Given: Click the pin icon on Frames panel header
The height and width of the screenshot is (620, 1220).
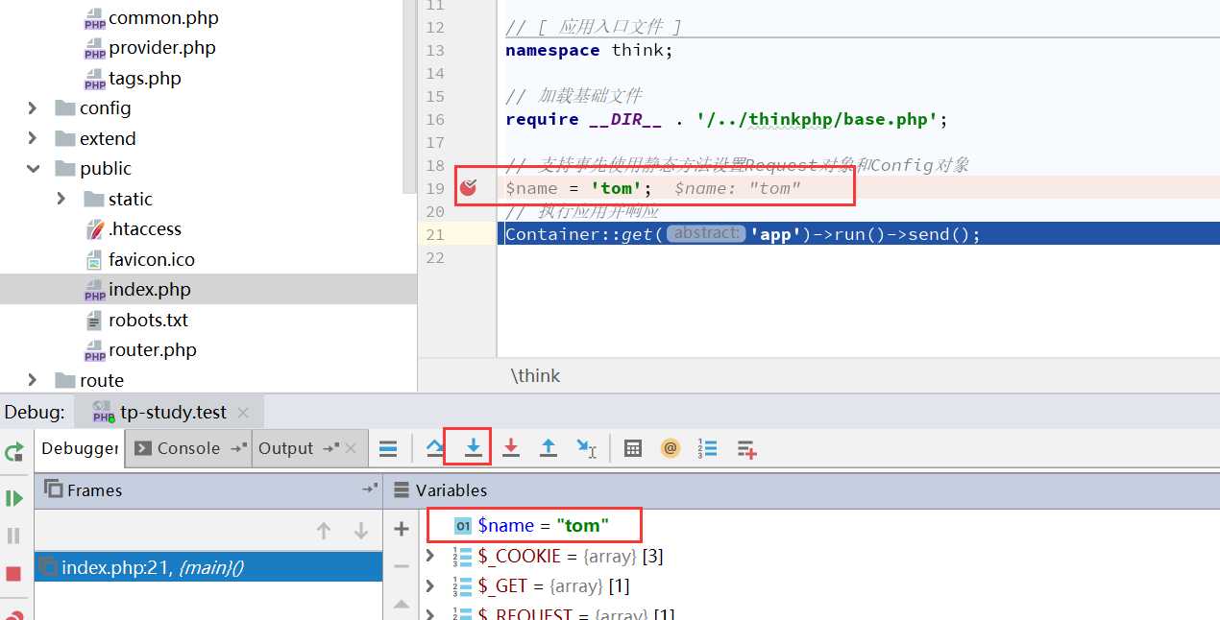Looking at the screenshot, I should click(x=370, y=489).
